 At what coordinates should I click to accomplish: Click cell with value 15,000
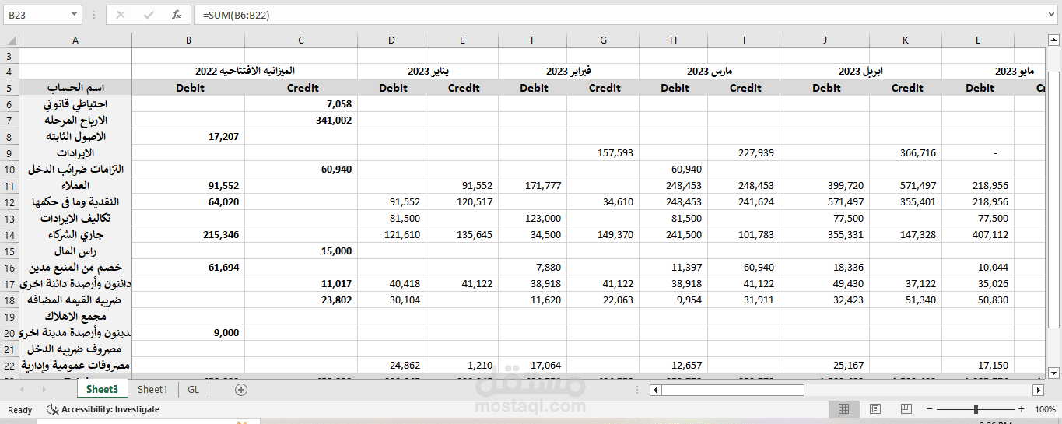coord(301,251)
